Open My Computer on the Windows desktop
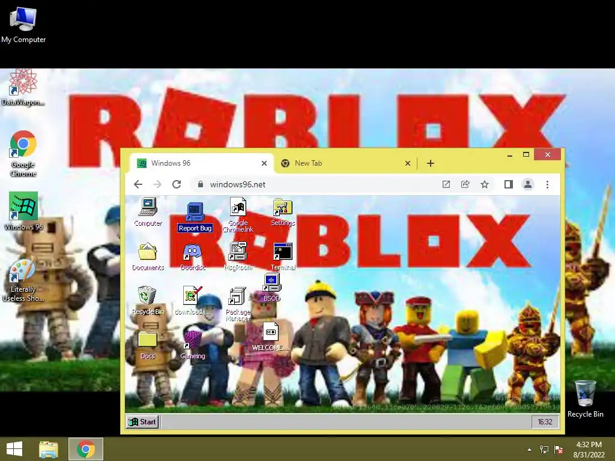 (x=23, y=25)
